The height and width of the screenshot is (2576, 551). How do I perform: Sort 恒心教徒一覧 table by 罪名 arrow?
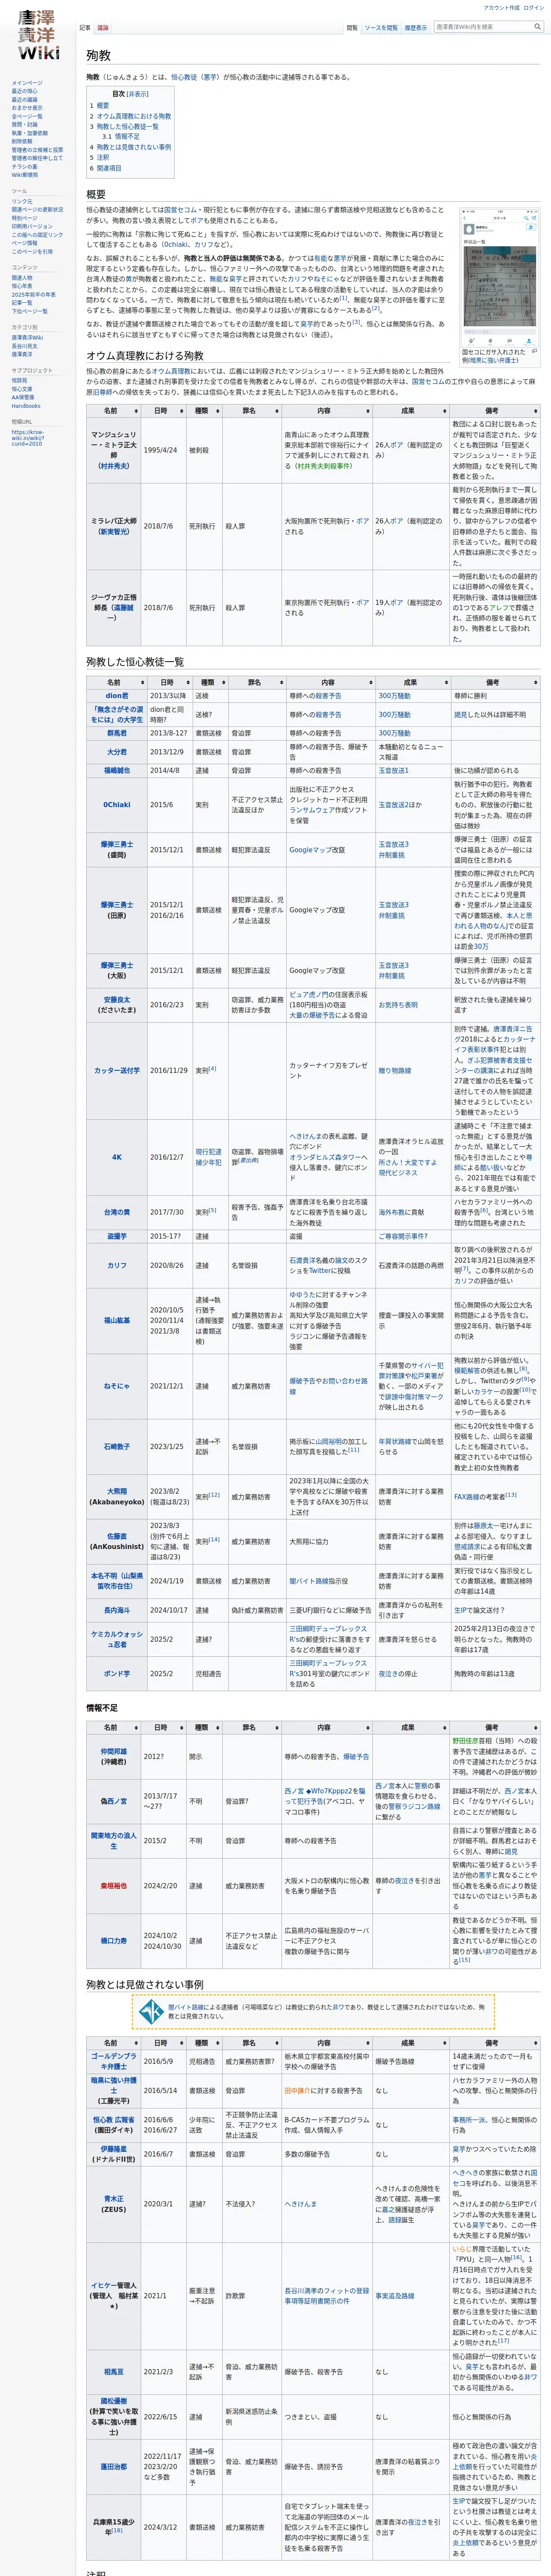pyautogui.click(x=281, y=682)
